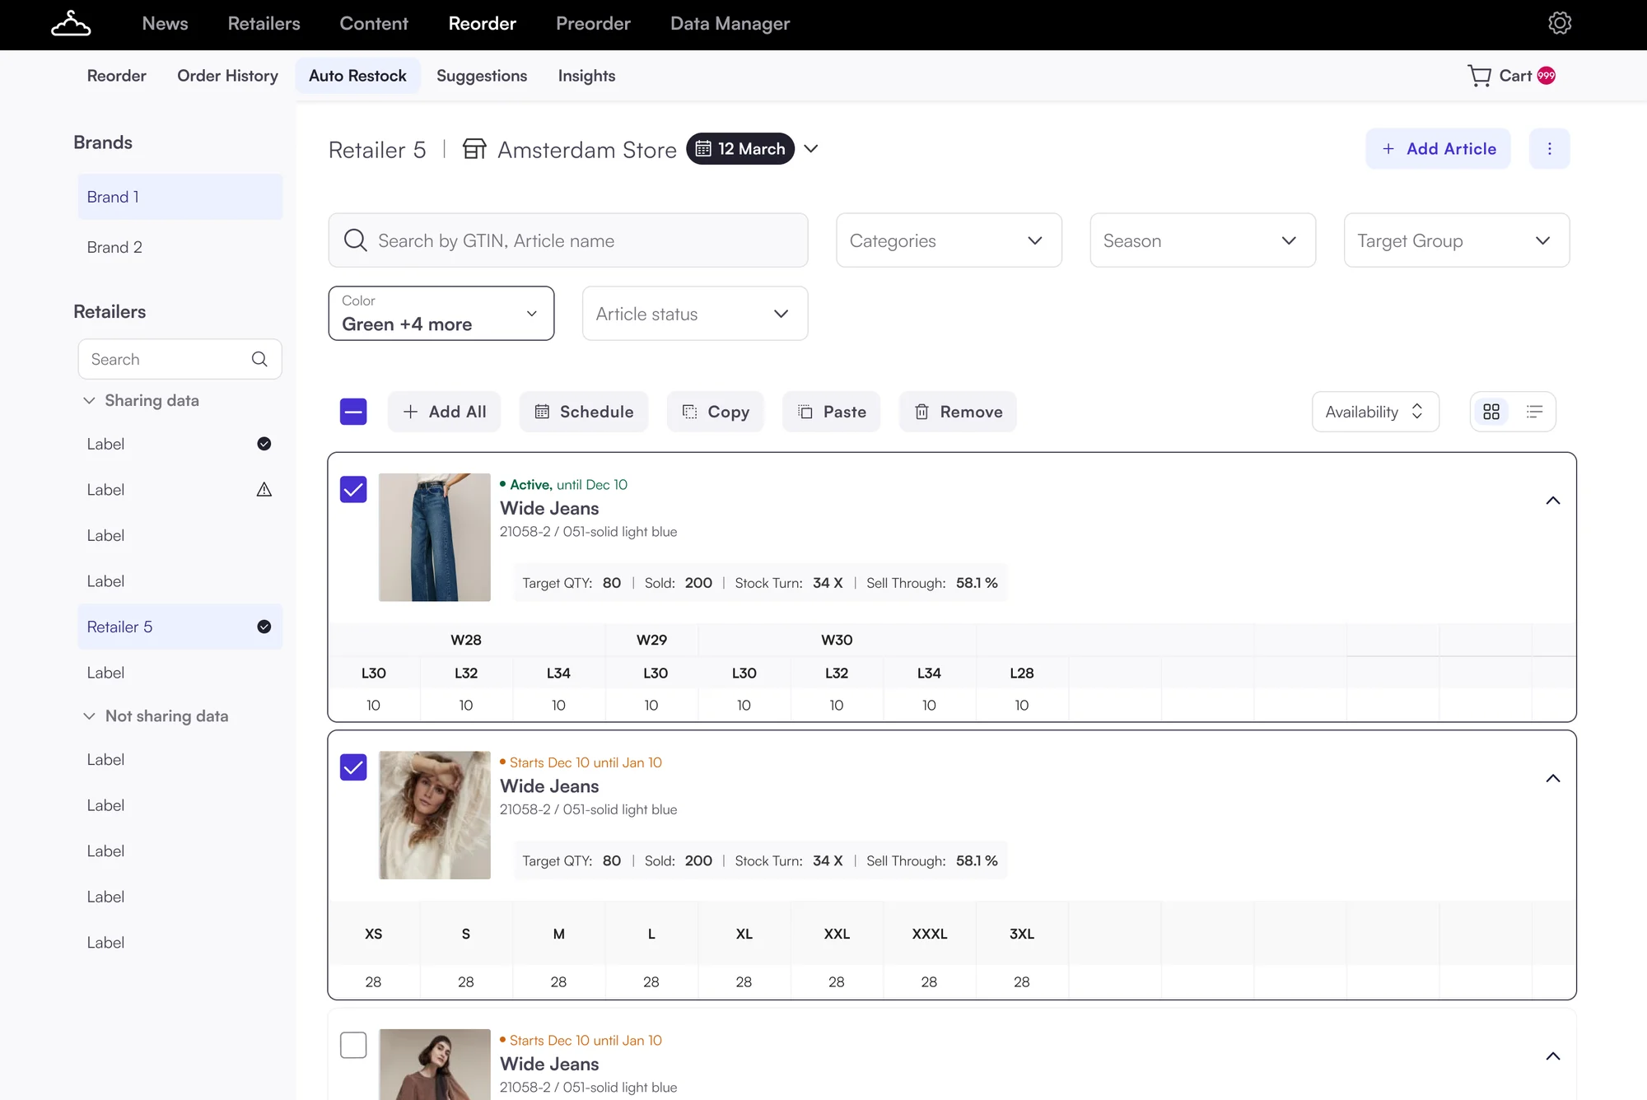Screen dimensions: 1647x1100
Task: Open the Target Group dropdown
Action: click(1457, 240)
